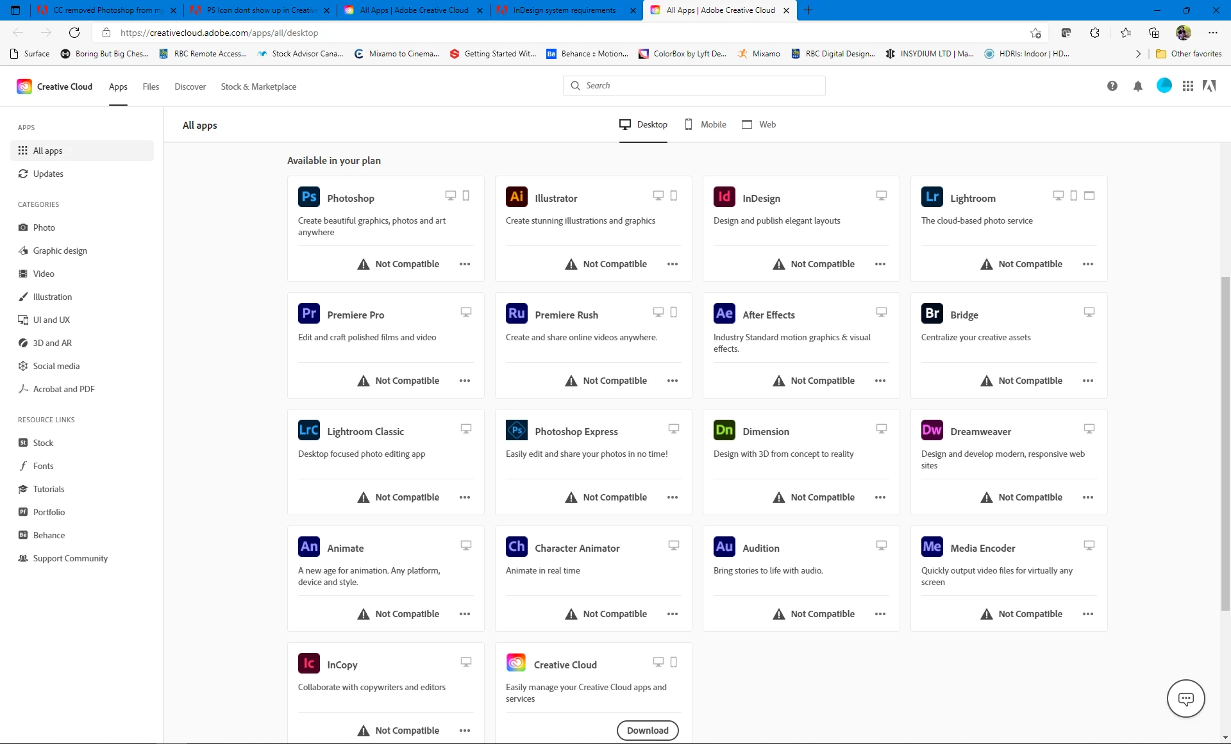Screen dimensions: 1231x744
Task: Click the Illustrator Ai icon
Action: [516, 197]
